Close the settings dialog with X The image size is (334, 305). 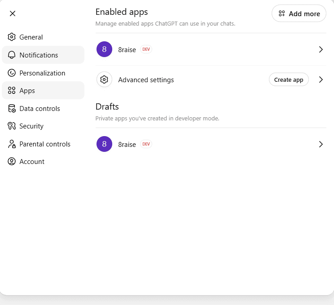coord(13,13)
